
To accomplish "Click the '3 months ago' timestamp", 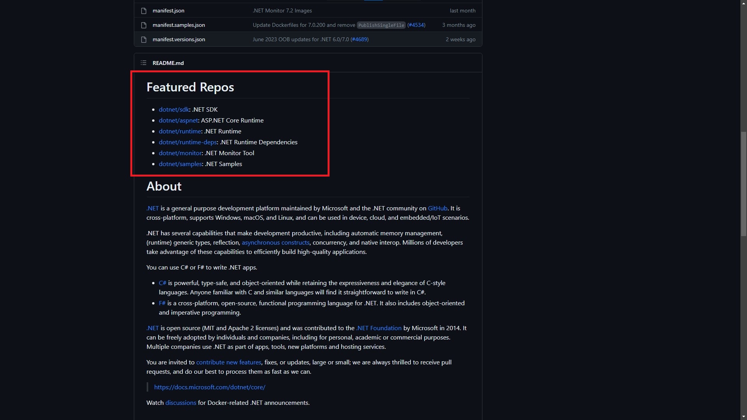I will click(x=459, y=25).
